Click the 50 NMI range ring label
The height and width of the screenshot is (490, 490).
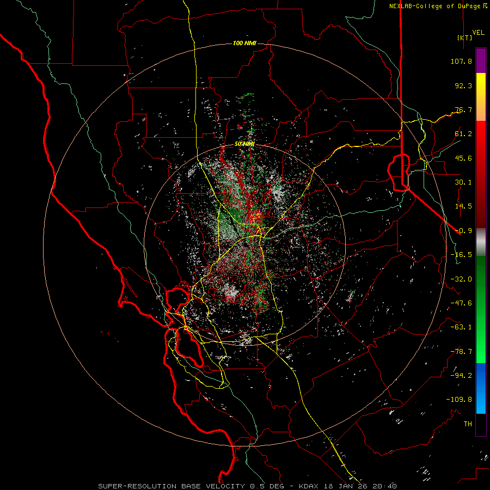pos(244,144)
